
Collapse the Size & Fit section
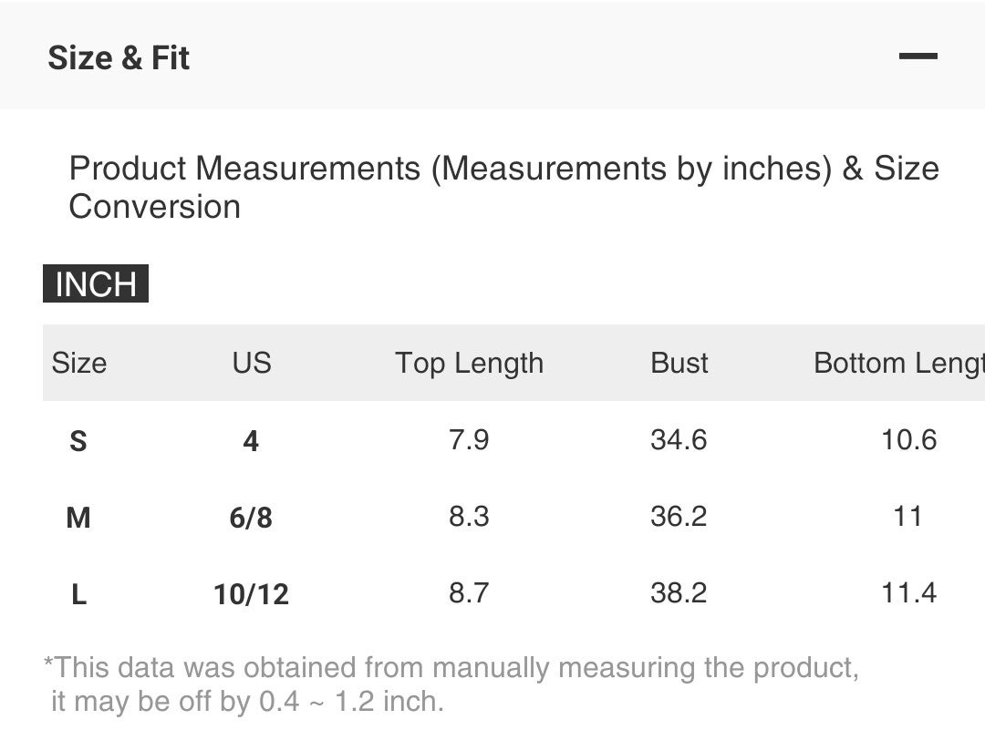point(918,57)
